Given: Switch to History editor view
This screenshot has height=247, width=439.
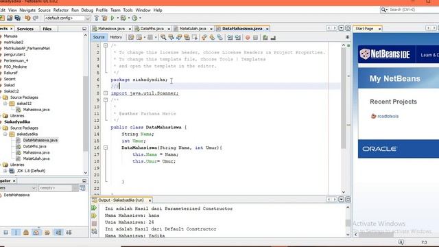Looking at the screenshot, I should point(116,37).
